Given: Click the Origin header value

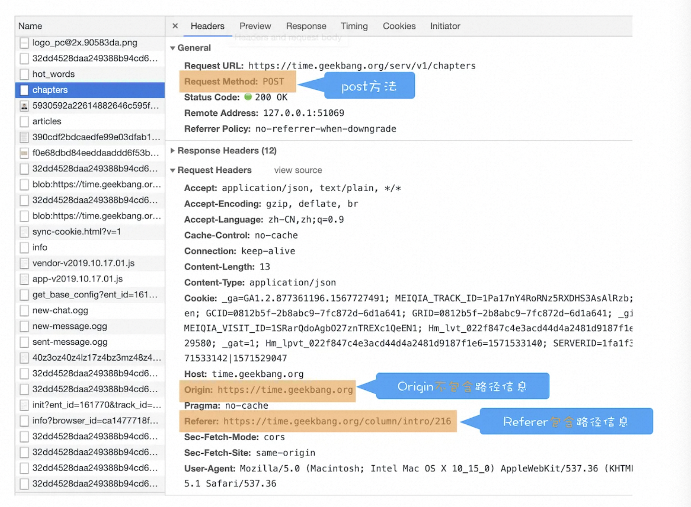Looking at the screenshot, I should click(285, 390).
